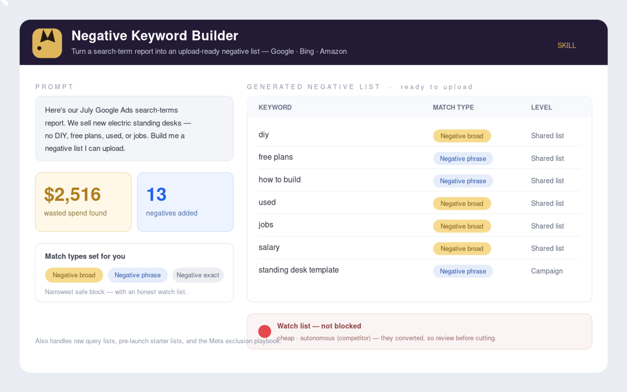Screen dimensions: 627x392
Task: Click the 'Negative Keyword Builder' title
Action: coord(155,36)
